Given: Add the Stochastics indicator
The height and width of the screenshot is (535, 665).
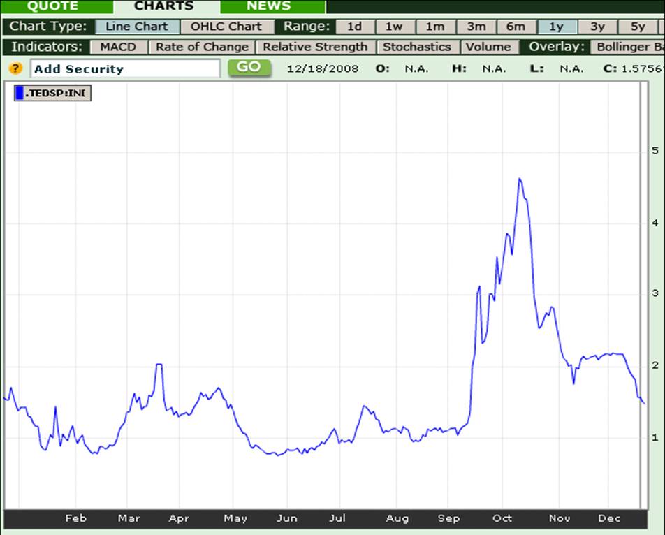Looking at the screenshot, I should (x=417, y=47).
